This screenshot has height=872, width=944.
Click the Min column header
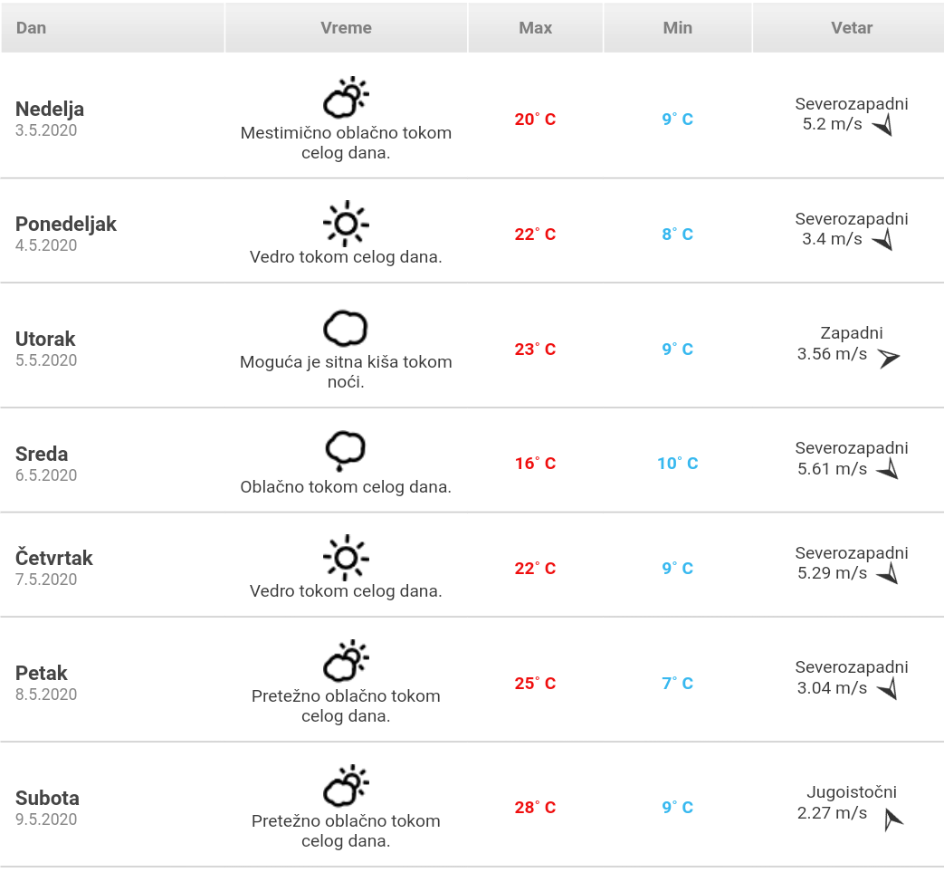click(x=677, y=28)
